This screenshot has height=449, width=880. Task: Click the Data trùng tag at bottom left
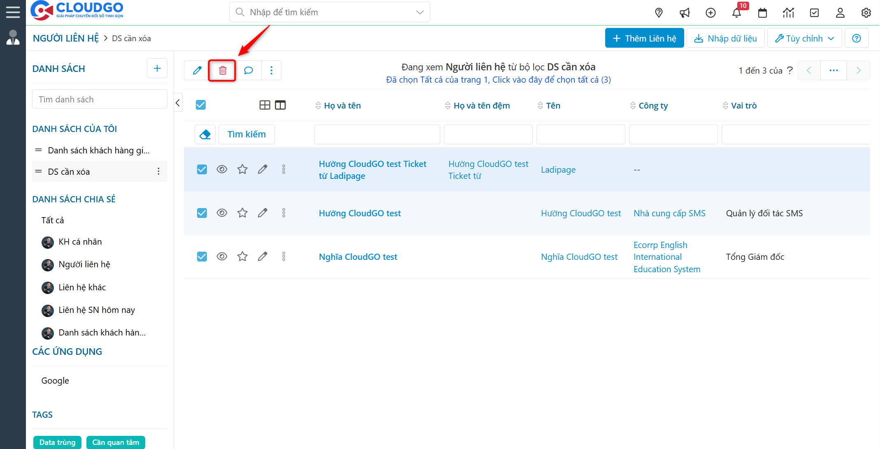click(x=57, y=442)
